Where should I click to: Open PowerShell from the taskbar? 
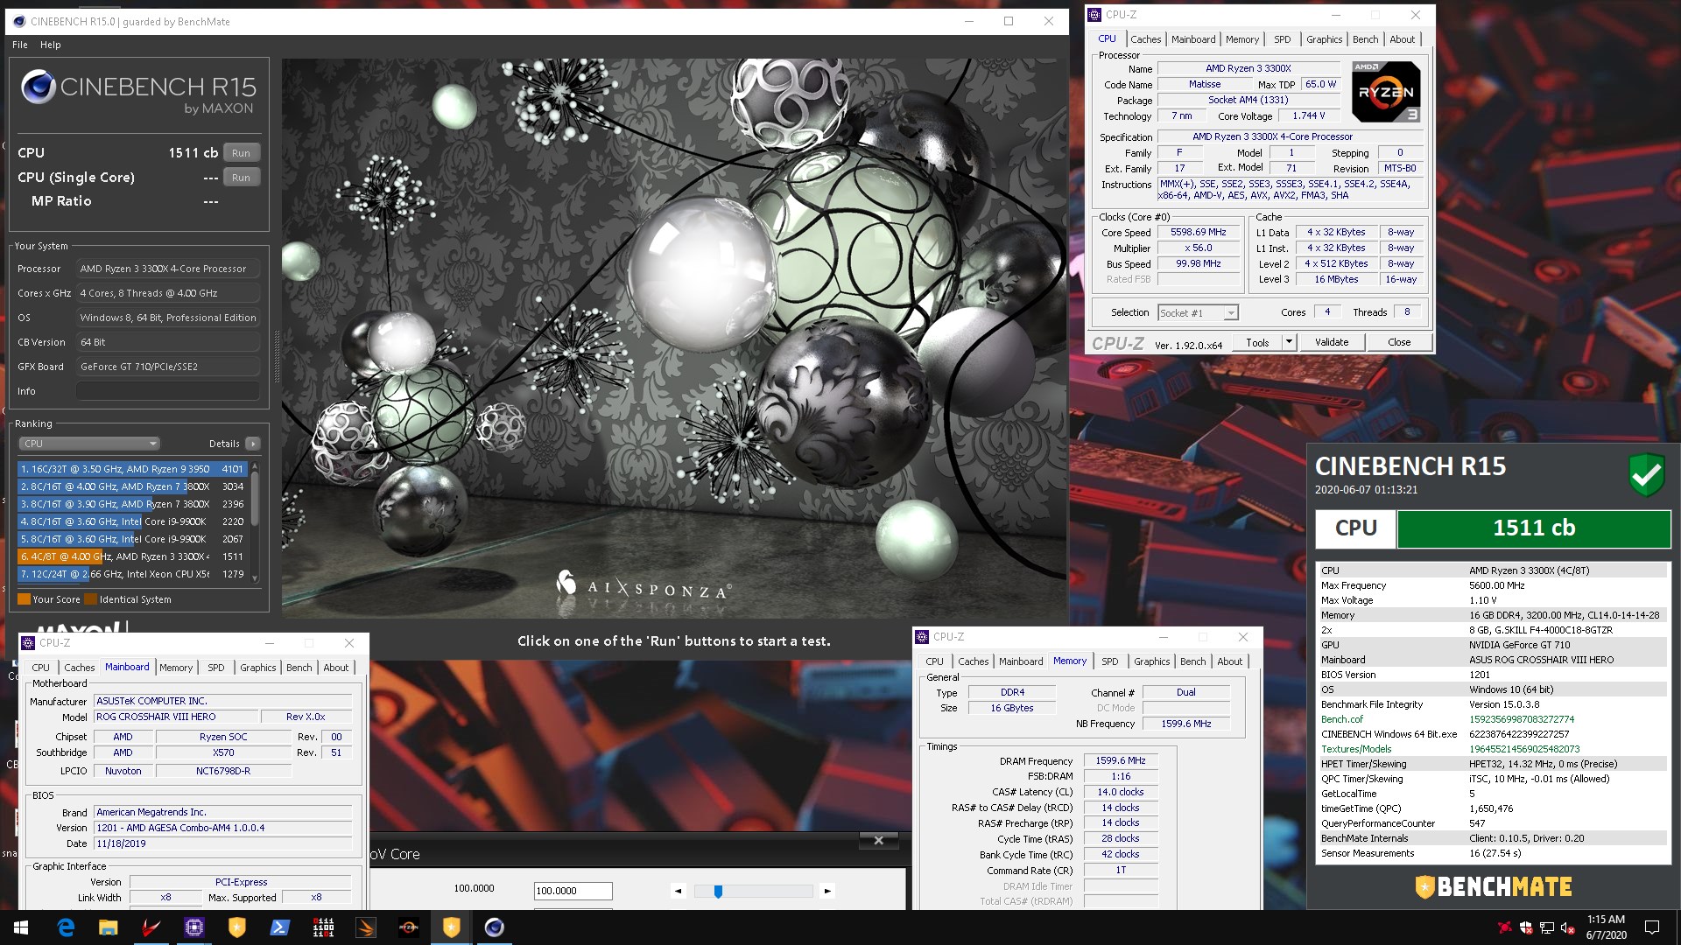tap(279, 927)
